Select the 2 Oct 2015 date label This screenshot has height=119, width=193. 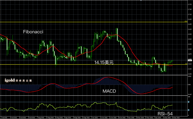pos(94,118)
